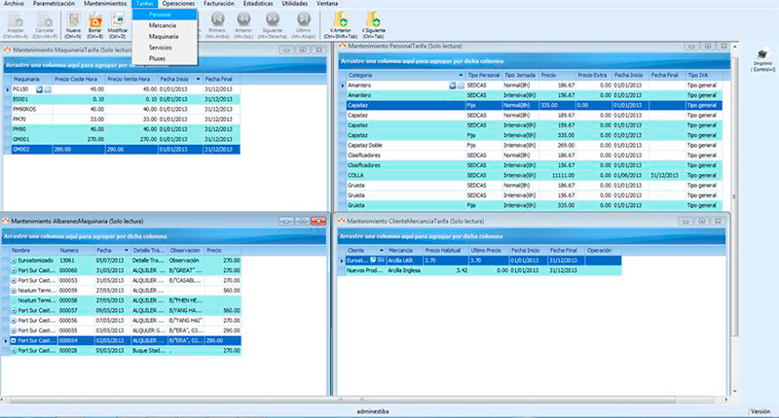Go to the previous record with Anterior
The height and width of the screenshot is (418, 779).
pyautogui.click(x=243, y=25)
